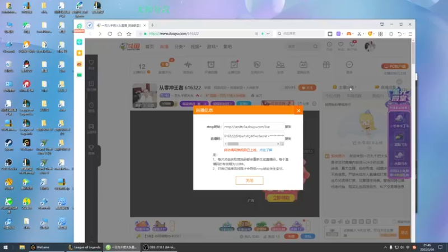
Task: Open the 主播任务 checklist icon
Action: (x=234, y=64)
